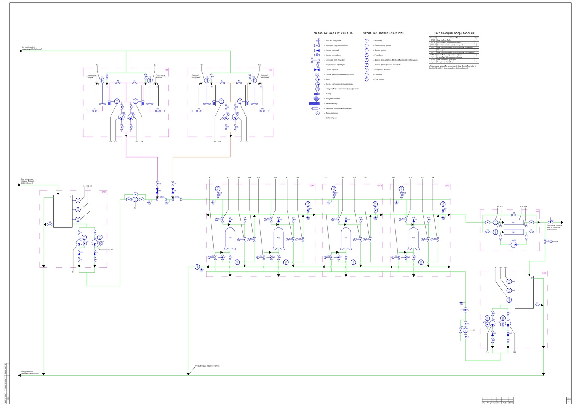574x406 pixels.
Task: Click electric-actuated valve K31 near callout 5.4
Action: pos(545,242)
